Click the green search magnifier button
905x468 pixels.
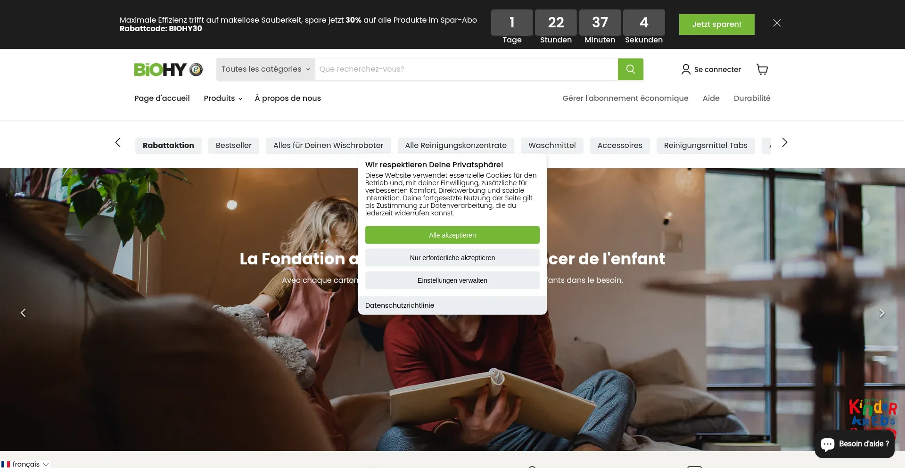click(630, 69)
